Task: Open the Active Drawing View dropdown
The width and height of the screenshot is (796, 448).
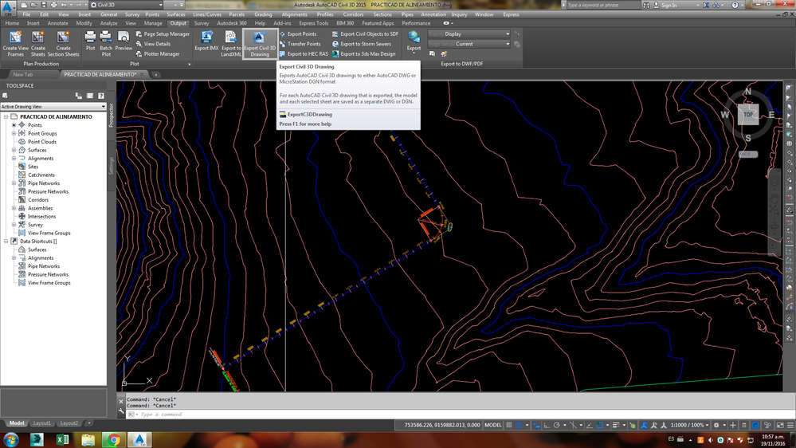Action: pyautogui.click(x=53, y=107)
